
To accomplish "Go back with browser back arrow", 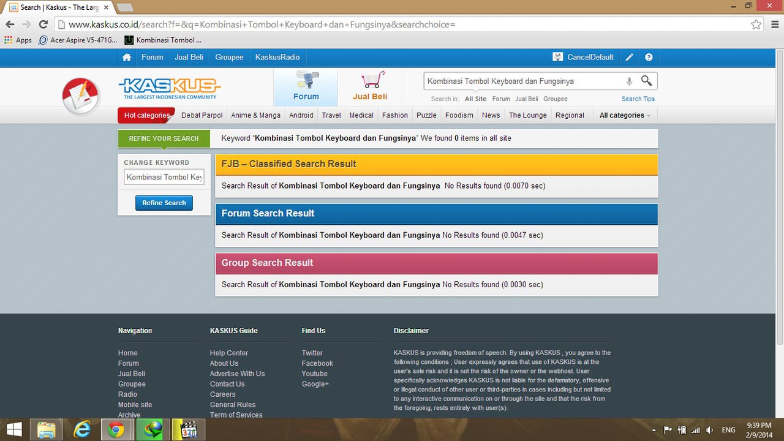I will pos(10,24).
